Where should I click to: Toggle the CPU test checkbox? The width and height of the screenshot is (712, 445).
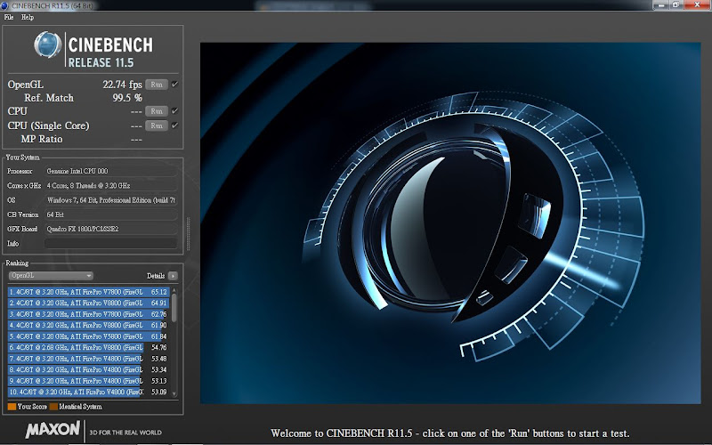(x=174, y=111)
